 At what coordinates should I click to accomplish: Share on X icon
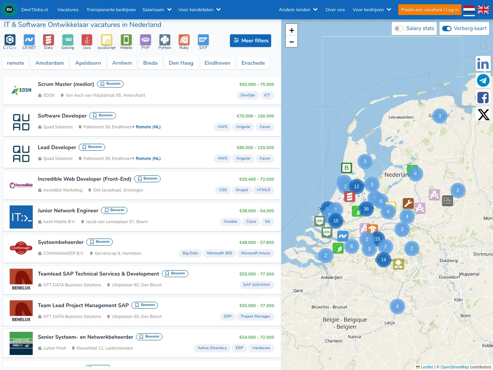tap(483, 114)
